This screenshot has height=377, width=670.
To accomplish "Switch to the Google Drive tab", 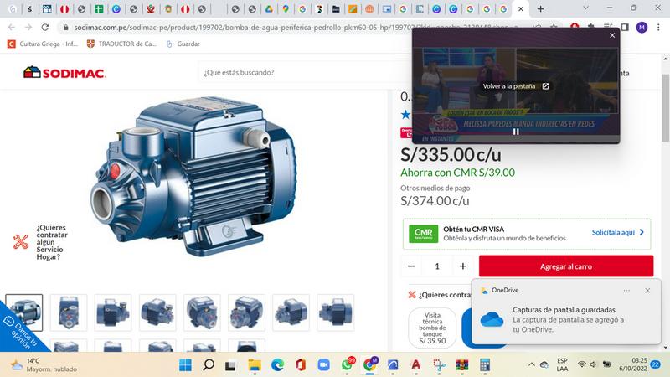I will pyautogui.click(x=269, y=8).
